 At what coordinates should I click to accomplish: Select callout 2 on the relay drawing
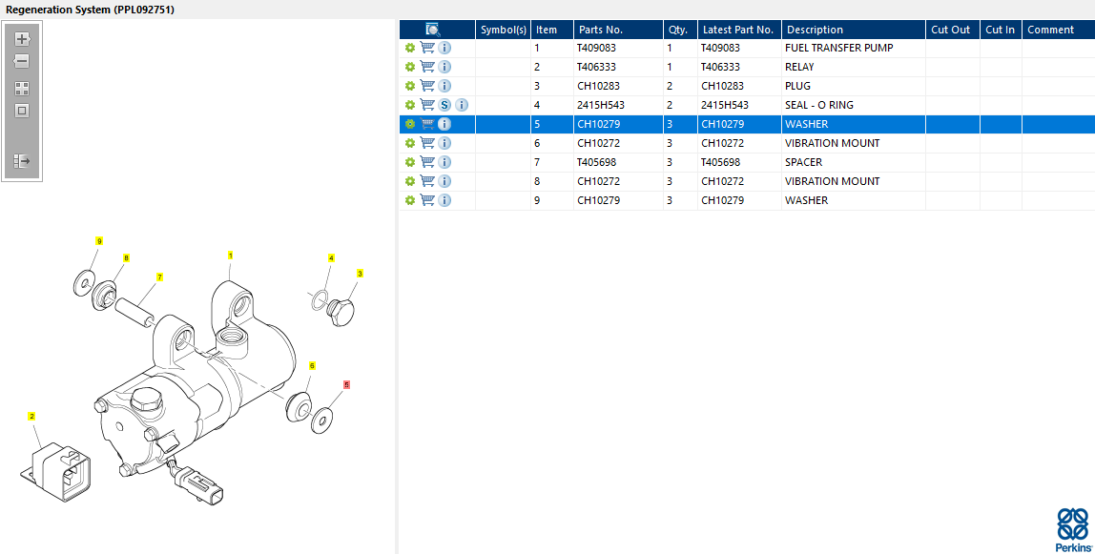click(32, 417)
